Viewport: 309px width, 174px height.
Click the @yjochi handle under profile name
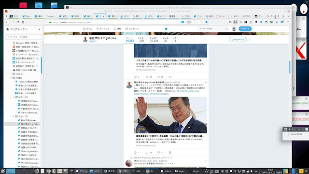click(93, 41)
